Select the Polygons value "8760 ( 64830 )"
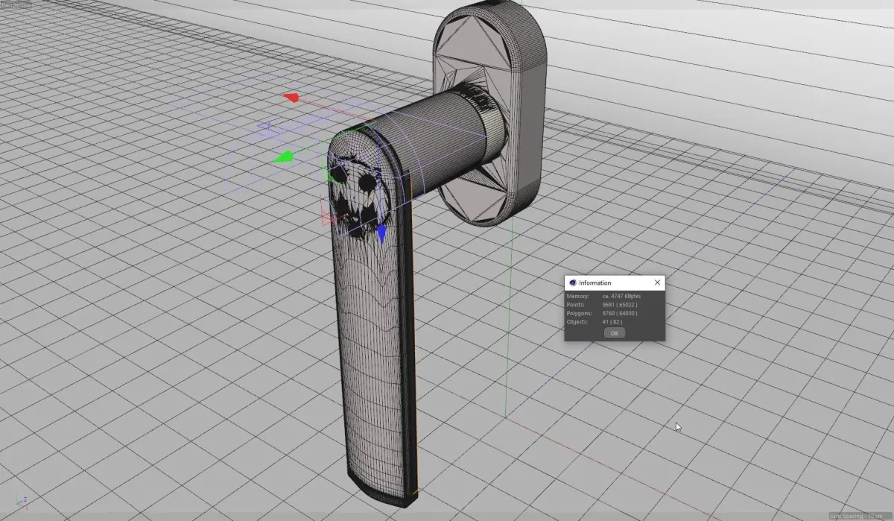The width and height of the screenshot is (894, 521). (x=621, y=313)
